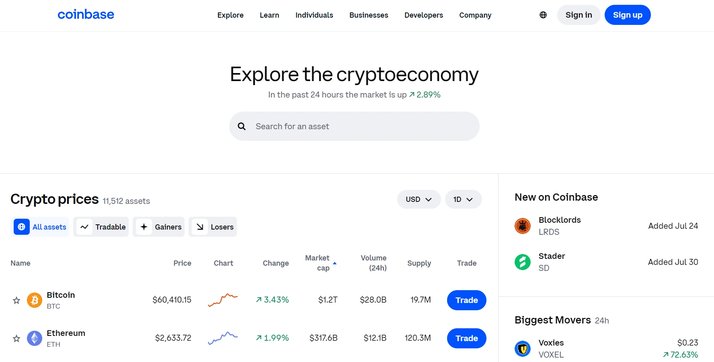The height and width of the screenshot is (362, 714).
Task: Click the Bitcoin coin icon
Action: pos(35,300)
